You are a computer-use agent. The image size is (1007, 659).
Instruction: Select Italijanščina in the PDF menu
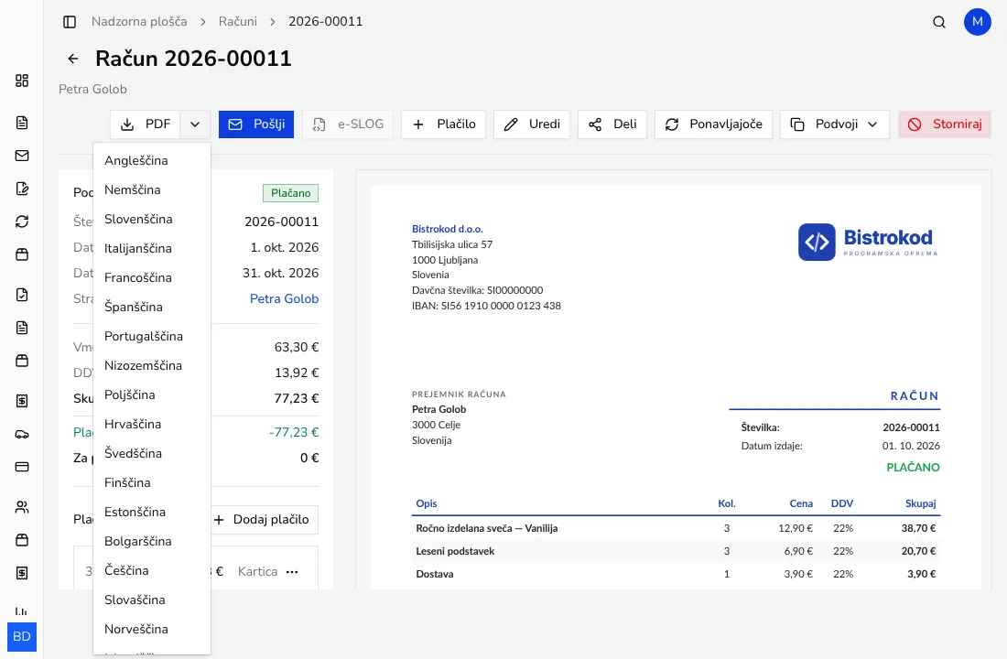152,249
